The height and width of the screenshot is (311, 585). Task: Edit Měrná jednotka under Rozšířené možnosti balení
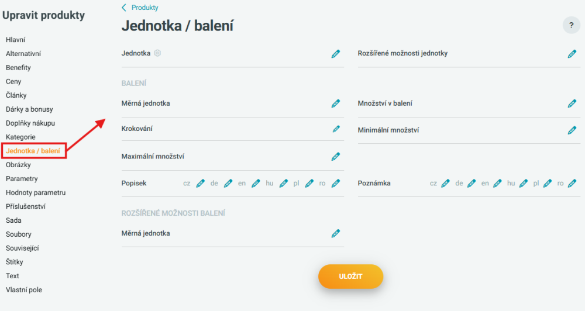coord(336,234)
